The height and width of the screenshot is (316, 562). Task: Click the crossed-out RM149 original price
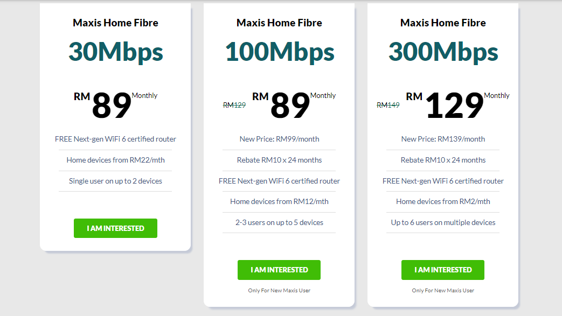pos(388,105)
